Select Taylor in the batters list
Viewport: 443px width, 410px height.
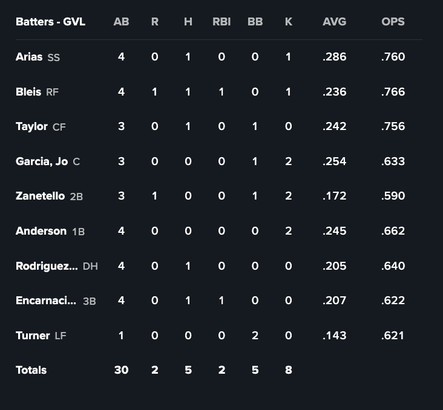coord(31,126)
